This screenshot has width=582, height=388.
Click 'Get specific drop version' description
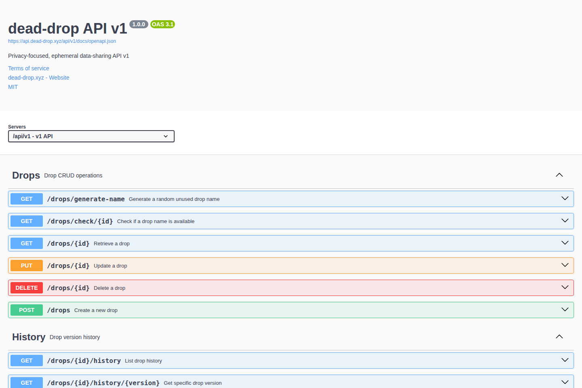click(193, 383)
